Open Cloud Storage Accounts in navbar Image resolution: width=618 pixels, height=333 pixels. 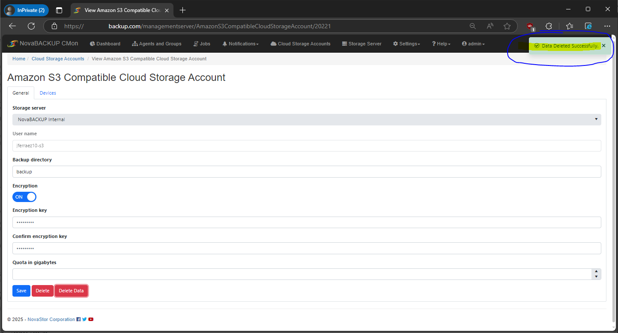pos(301,44)
